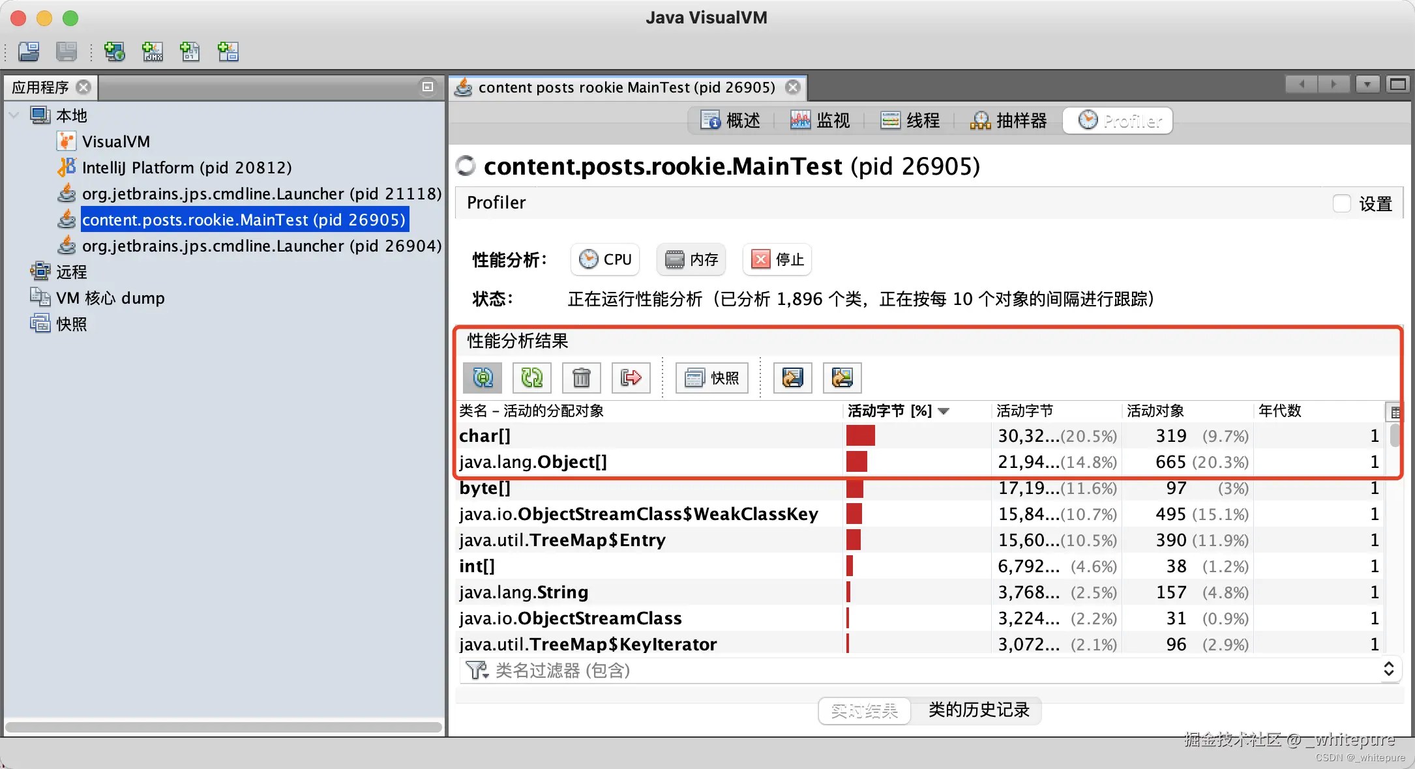Click the Add JMX connection toolbar icon
The height and width of the screenshot is (769, 1415).
[153, 51]
